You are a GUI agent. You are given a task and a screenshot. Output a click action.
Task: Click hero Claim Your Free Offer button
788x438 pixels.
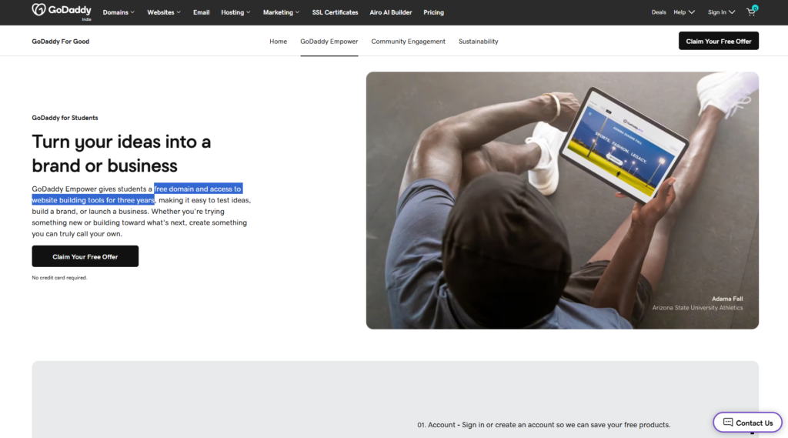85,256
